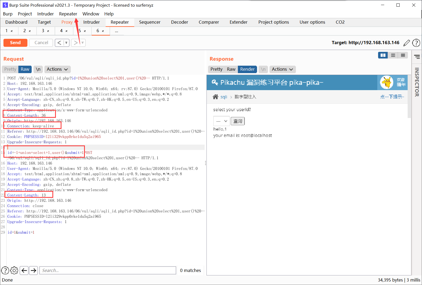Open the CO2 extension tab
The height and width of the screenshot is (285, 422).
[340, 22]
